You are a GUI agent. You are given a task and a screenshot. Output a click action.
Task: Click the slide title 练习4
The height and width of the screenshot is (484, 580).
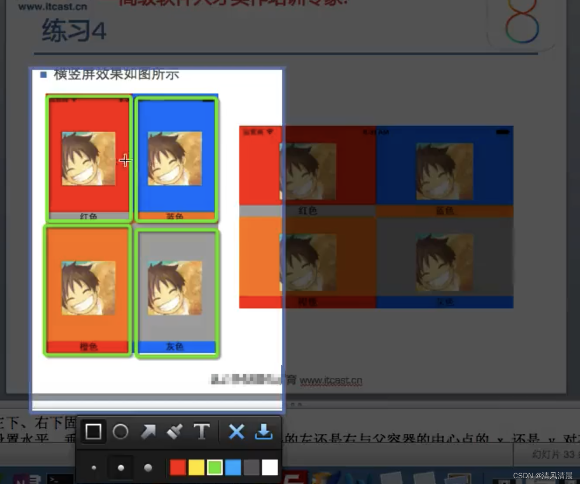(x=74, y=31)
